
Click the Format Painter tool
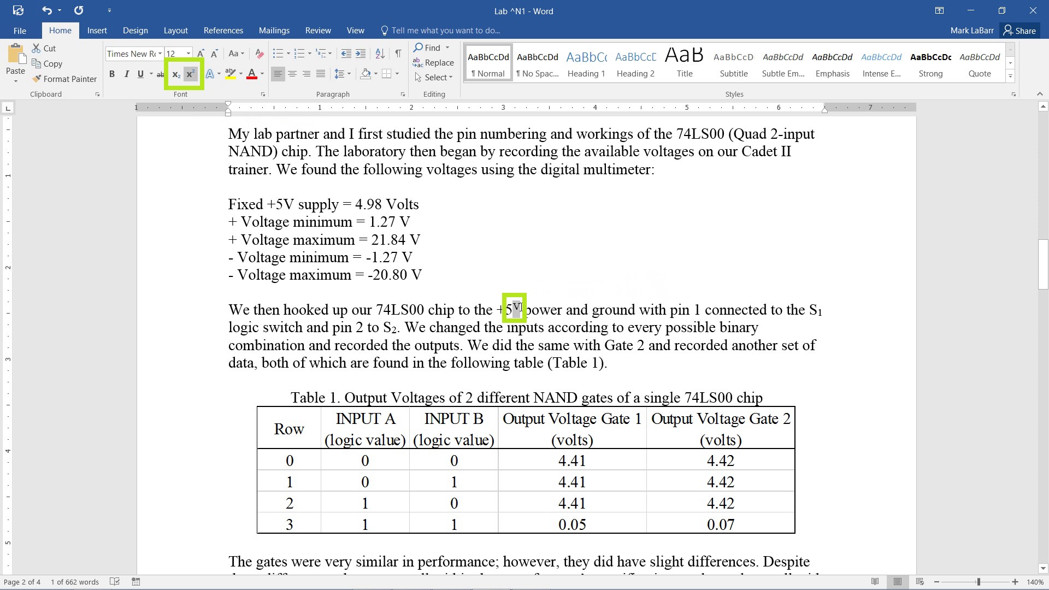click(x=70, y=79)
